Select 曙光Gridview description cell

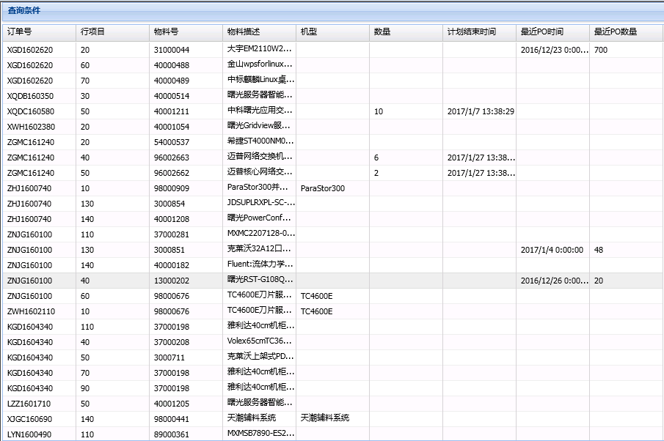[x=259, y=127]
